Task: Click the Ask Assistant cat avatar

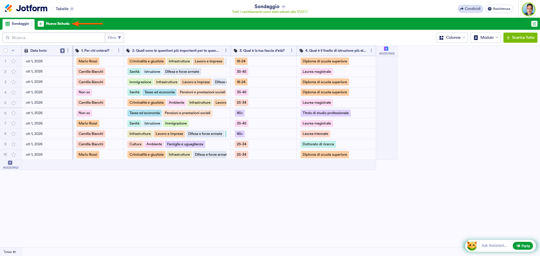Action: coord(472,246)
